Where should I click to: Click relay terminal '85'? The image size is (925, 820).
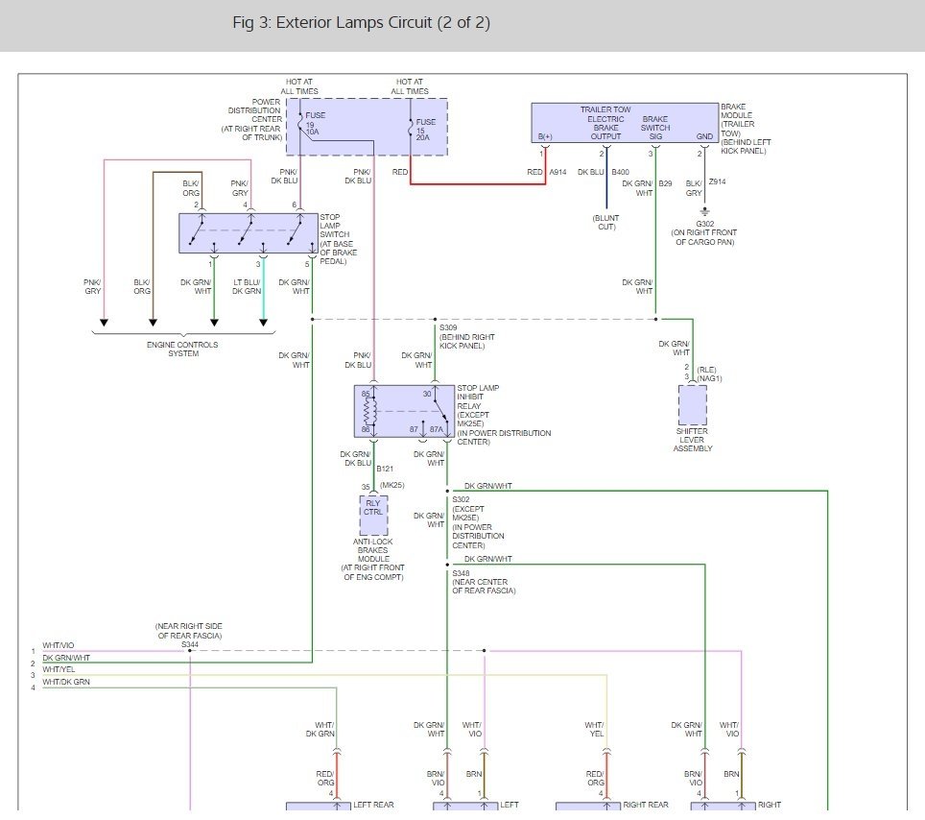click(366, 394)
